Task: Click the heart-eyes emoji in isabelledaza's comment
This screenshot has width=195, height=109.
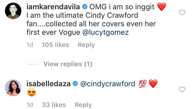Action: coord(32,92)
